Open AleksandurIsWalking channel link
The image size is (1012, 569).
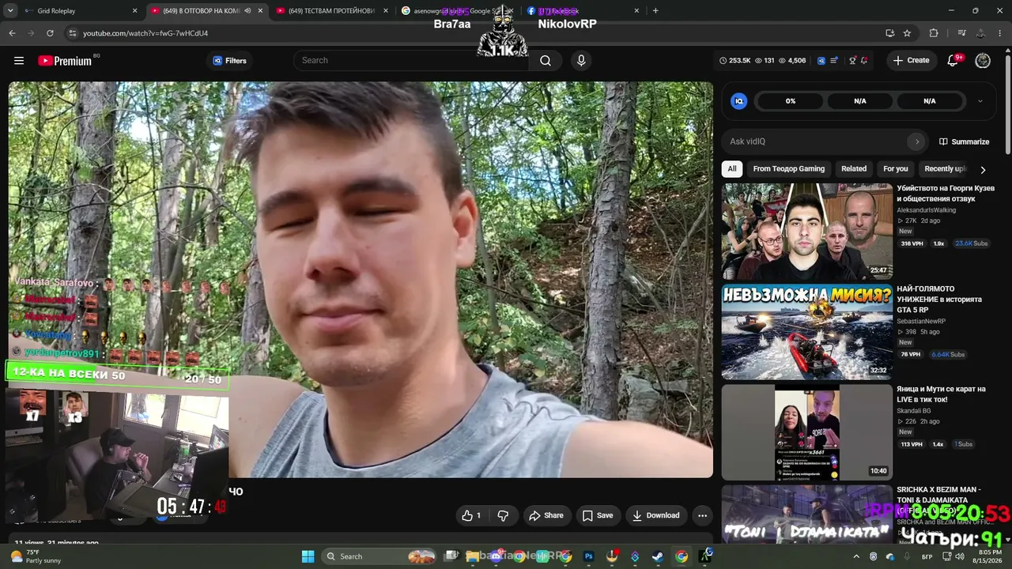[926, 210]
